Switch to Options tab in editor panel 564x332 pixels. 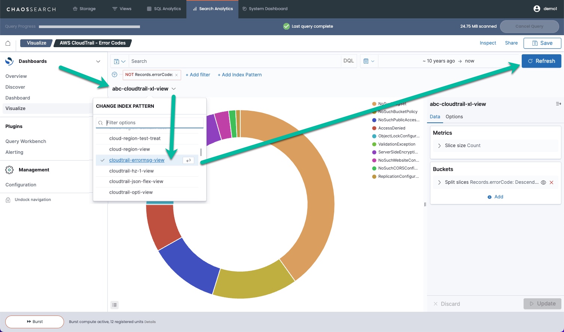tap(454, 117)
